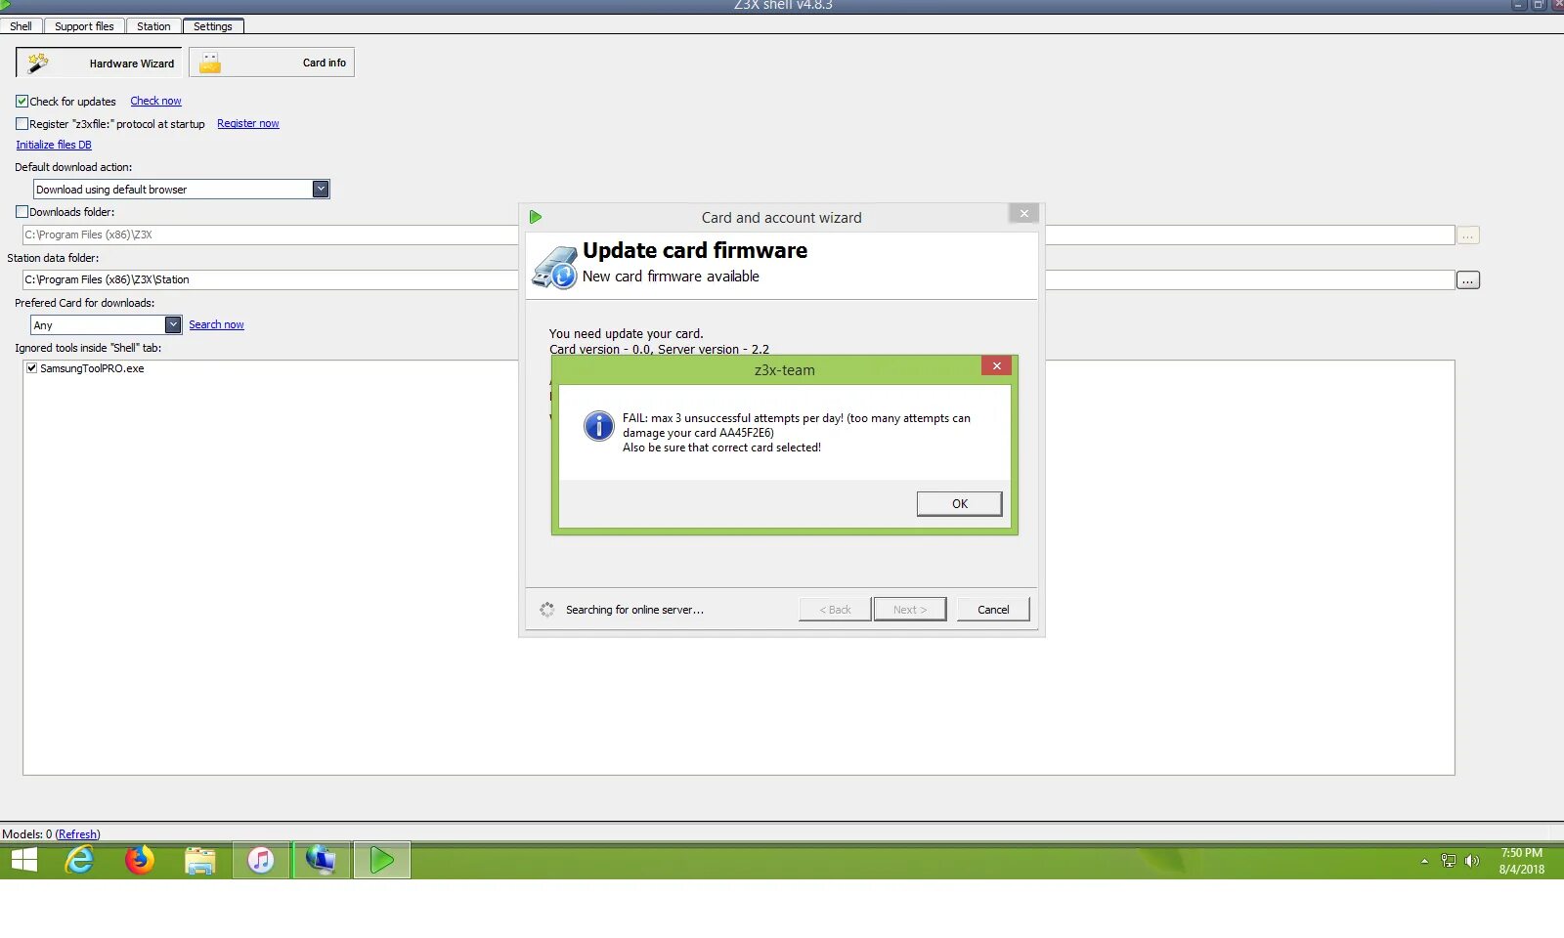The height and width of the screenshot is (938, 1564).
Task: Show hidden system tray icons
Action: point(1424,861)
